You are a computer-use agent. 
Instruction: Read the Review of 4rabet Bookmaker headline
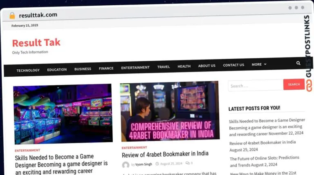point(165,154)
